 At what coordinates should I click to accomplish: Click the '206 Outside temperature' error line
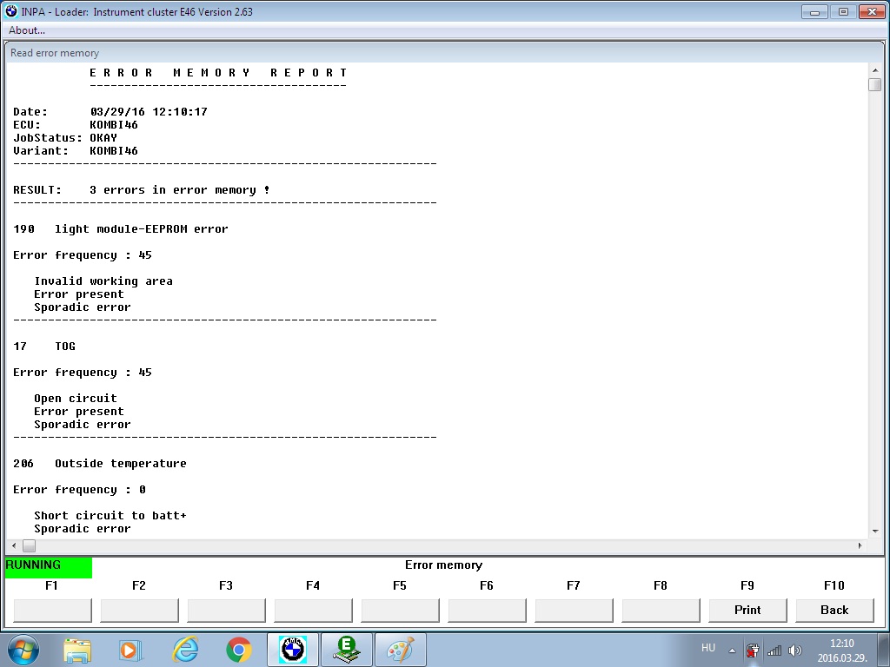click(100, 464)
